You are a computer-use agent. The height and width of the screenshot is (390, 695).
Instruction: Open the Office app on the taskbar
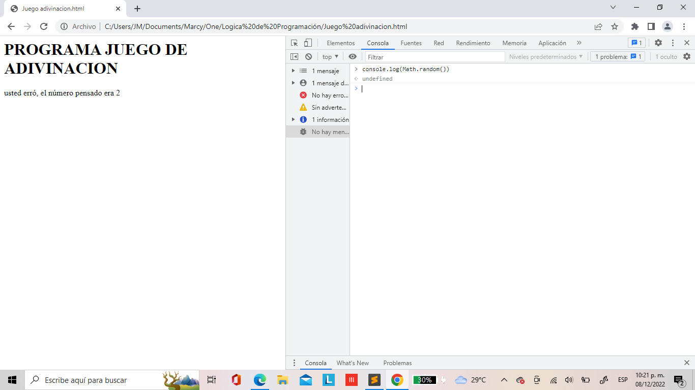236,380
